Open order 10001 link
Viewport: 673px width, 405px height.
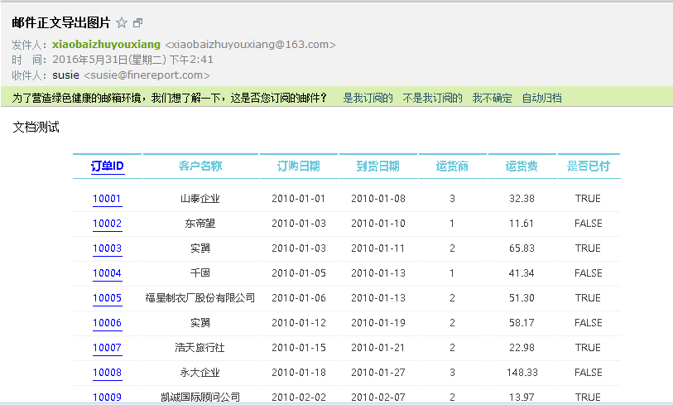pos(108,199)
